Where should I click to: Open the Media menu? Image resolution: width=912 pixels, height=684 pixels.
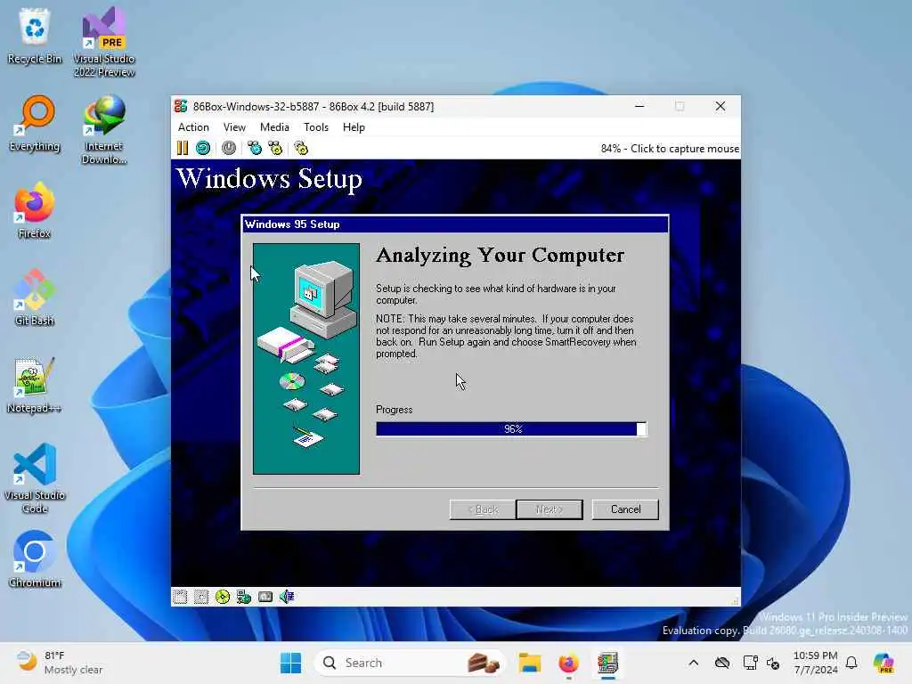coord(274,127)
